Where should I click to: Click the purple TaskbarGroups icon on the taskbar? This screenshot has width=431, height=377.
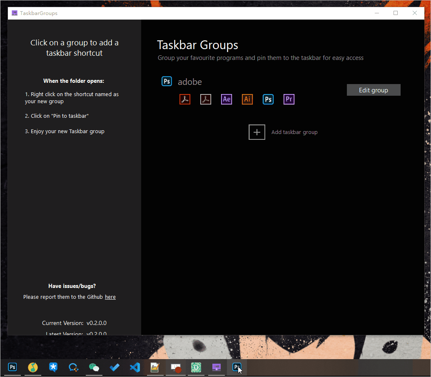[216, 367]
